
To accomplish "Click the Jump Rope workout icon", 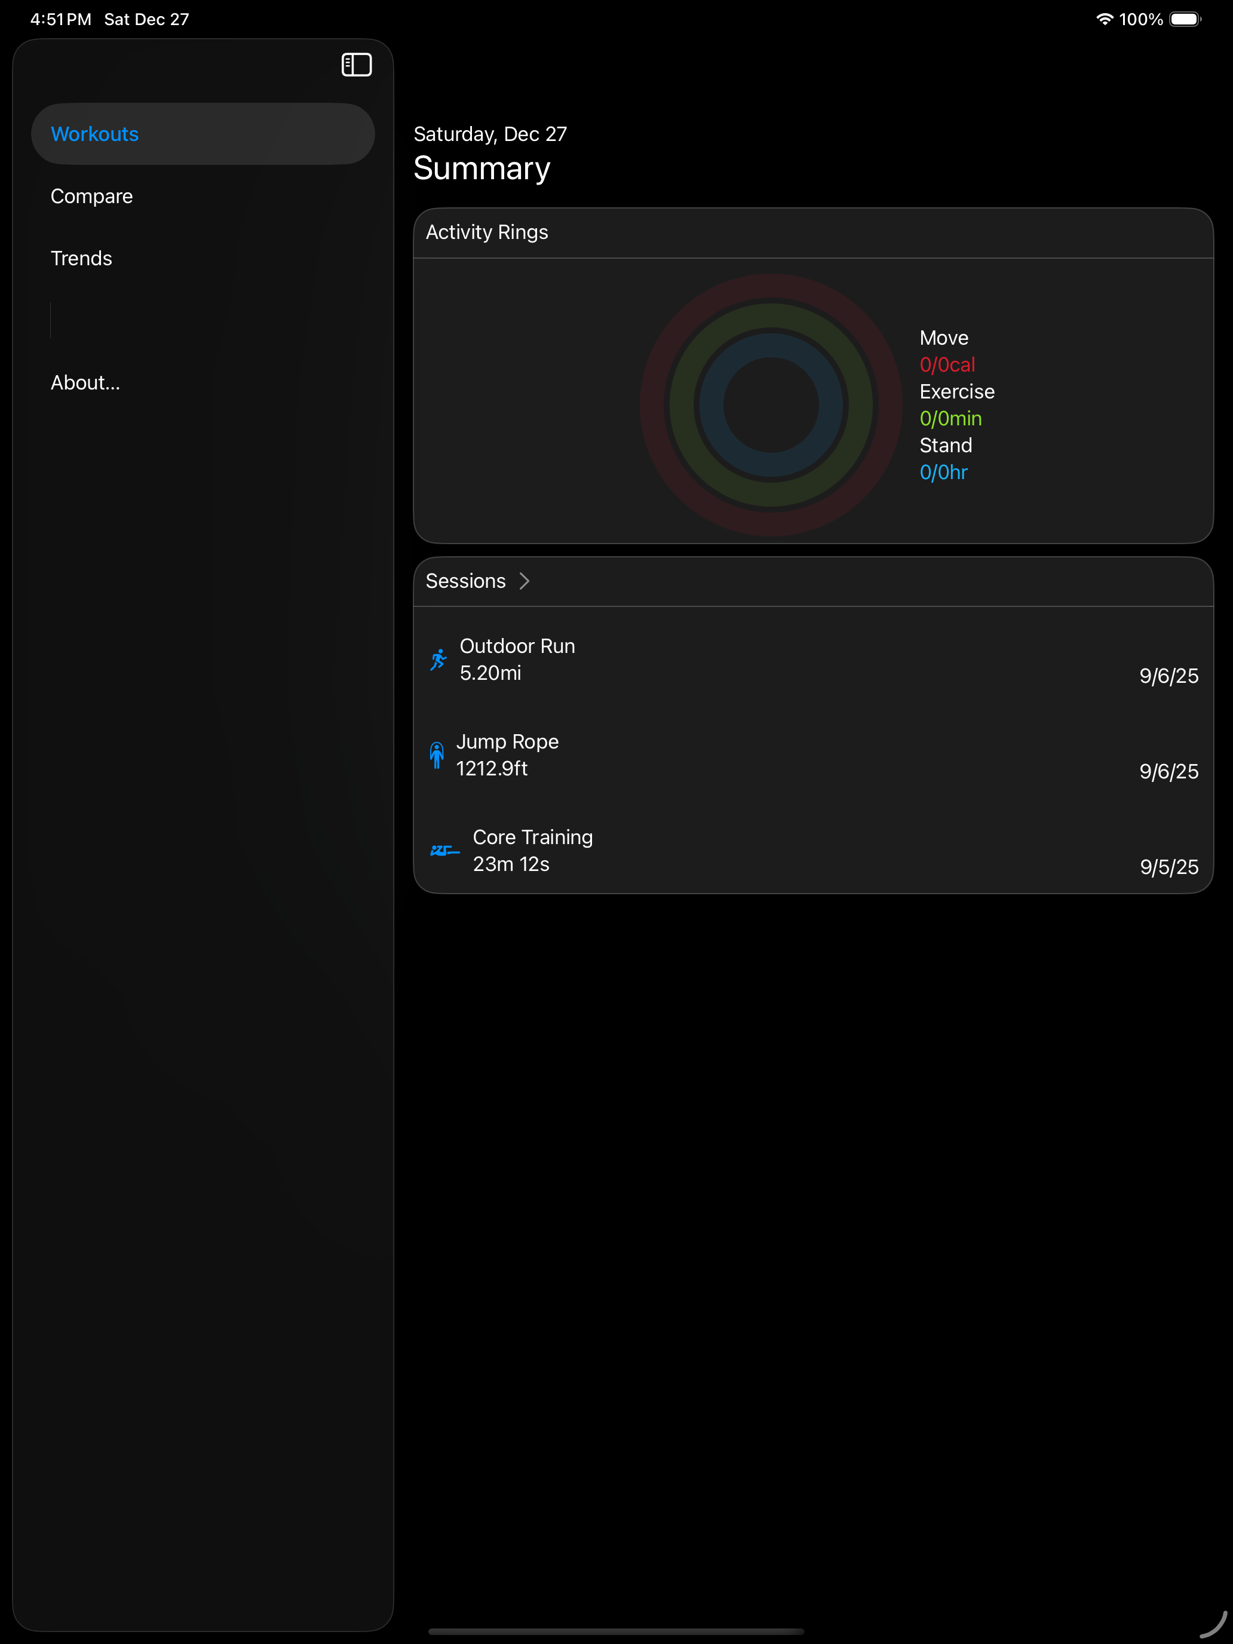I will tap(438, 754).
